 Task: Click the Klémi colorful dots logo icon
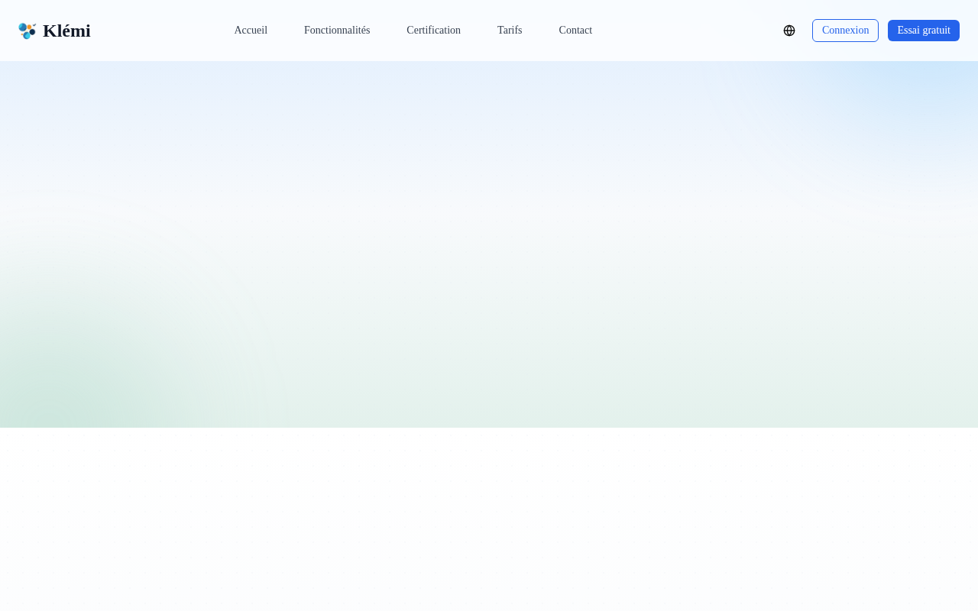click(28, 31)
